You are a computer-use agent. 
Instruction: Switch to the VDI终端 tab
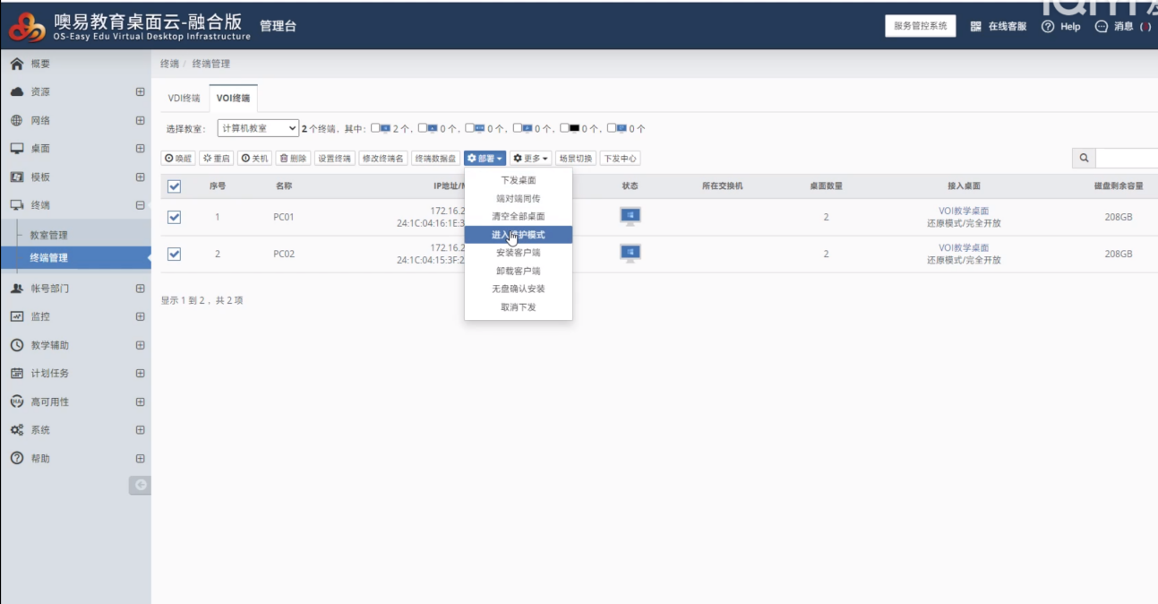[x=184, y=99]
